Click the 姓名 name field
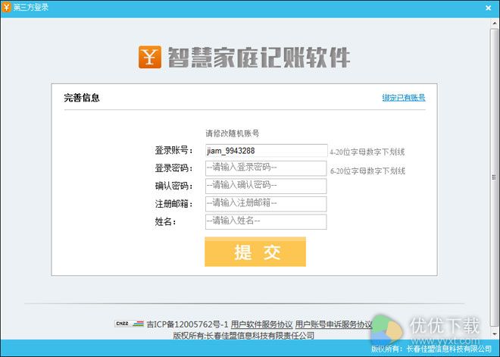Viewport: 500px width, 357px height. 266,222
